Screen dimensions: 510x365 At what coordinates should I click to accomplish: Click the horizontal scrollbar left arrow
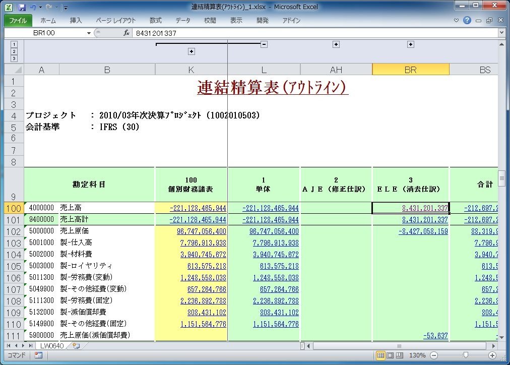308,346
